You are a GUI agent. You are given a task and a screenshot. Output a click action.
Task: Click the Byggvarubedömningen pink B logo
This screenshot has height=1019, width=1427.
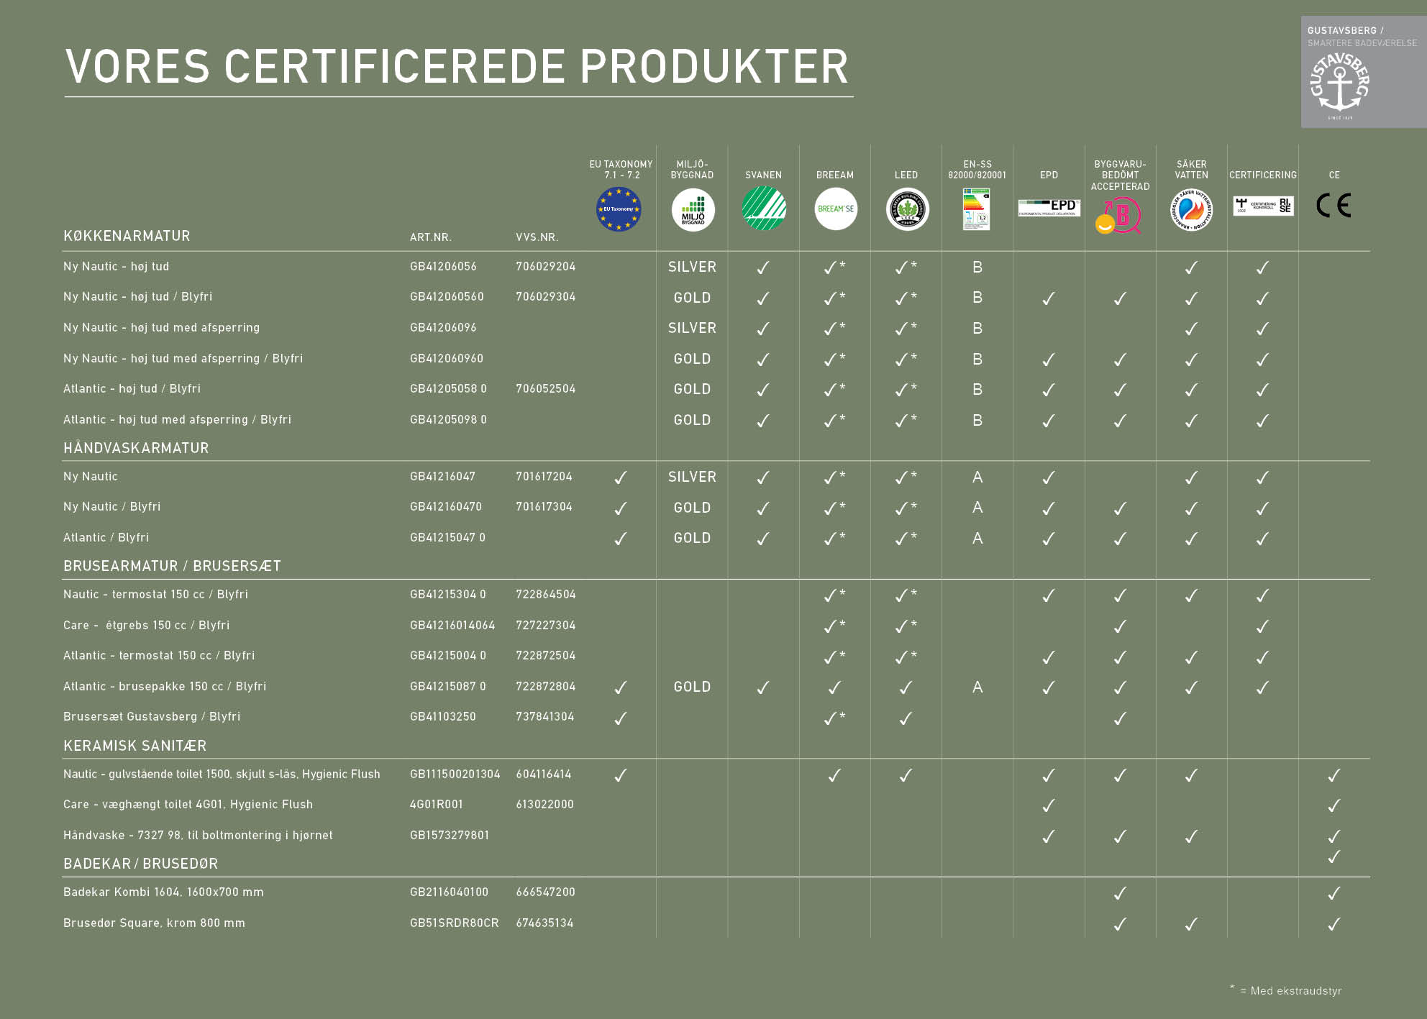(1119, 216)
